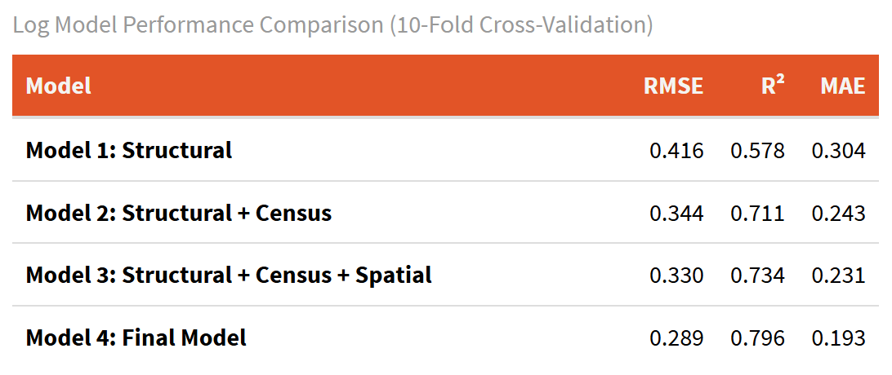Click RMSE value 0.344 for Model 2

click(x=676, y=214)
